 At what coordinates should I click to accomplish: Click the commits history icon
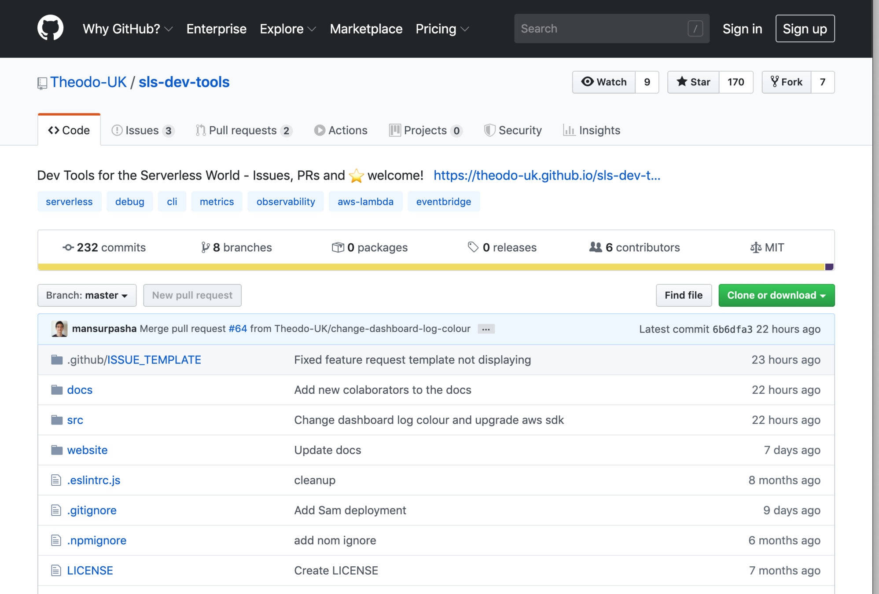click(x=68, y=248)
